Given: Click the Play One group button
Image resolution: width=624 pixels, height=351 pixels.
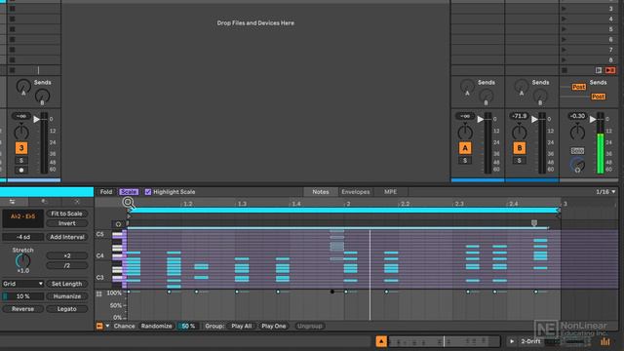Looking at the screenshot, I should pyautogui.click(x=274, y=326).
